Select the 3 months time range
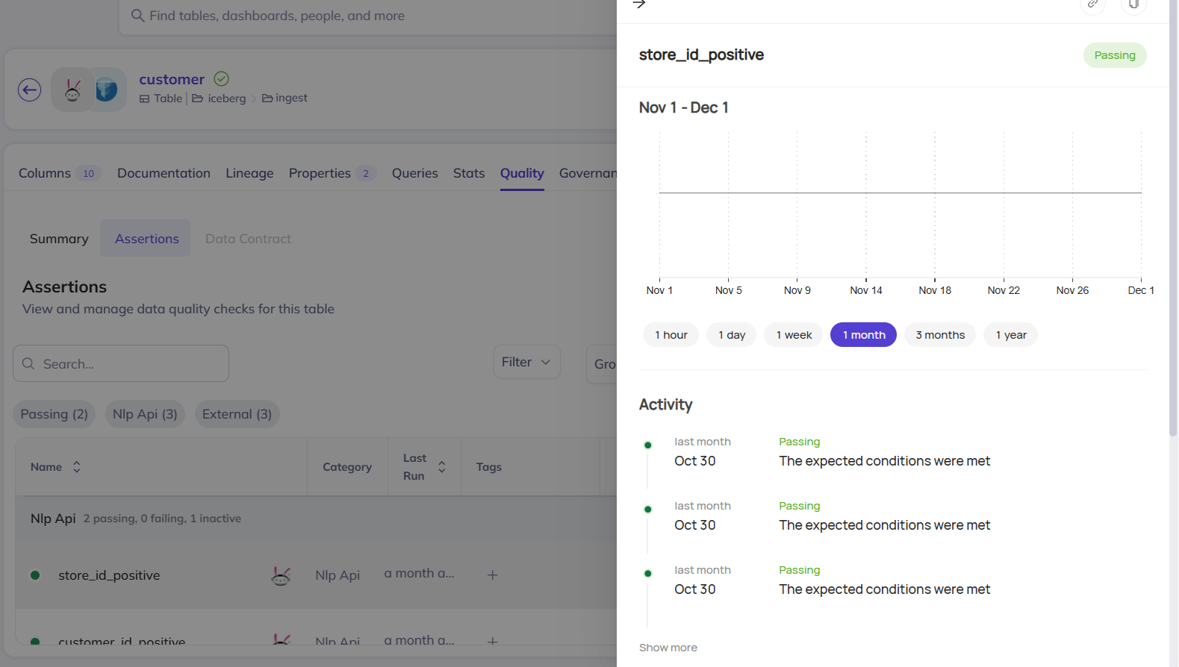 coord(940,335)
